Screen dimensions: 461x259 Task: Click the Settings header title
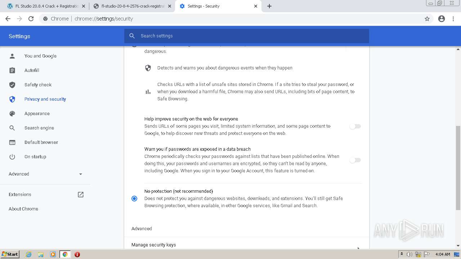19,36
